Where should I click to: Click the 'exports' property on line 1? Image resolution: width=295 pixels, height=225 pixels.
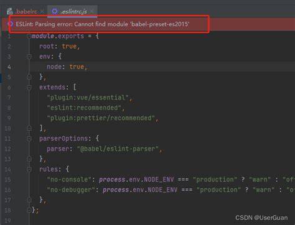tap(71, 36)
